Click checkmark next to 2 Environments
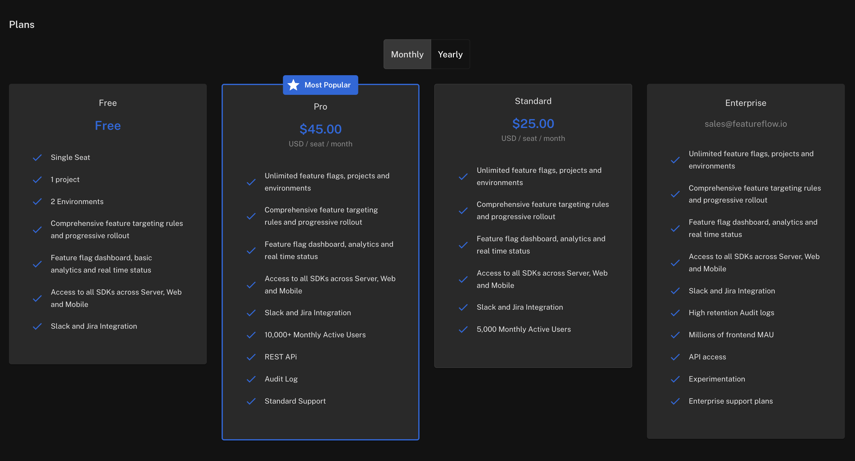 click(x=37, y=202)
